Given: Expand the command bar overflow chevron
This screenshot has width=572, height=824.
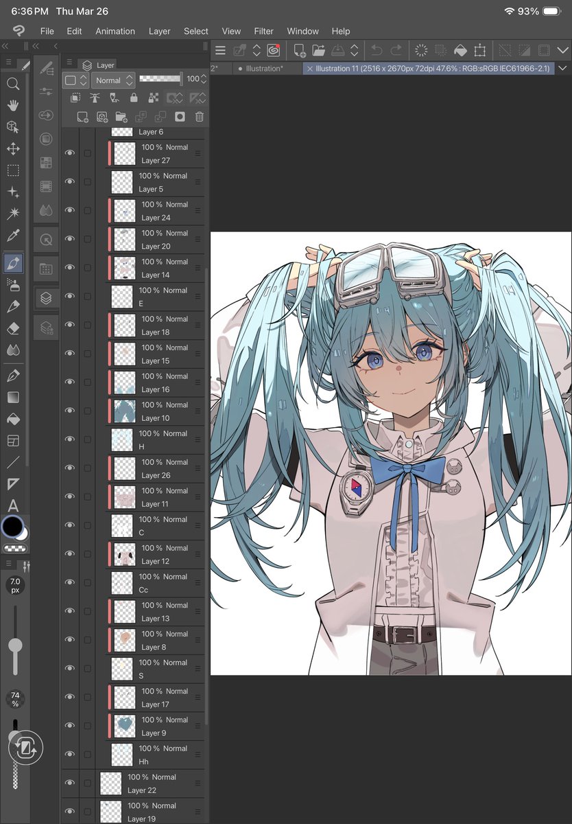Looking at the screenshot, I should (x=563, y=50).
